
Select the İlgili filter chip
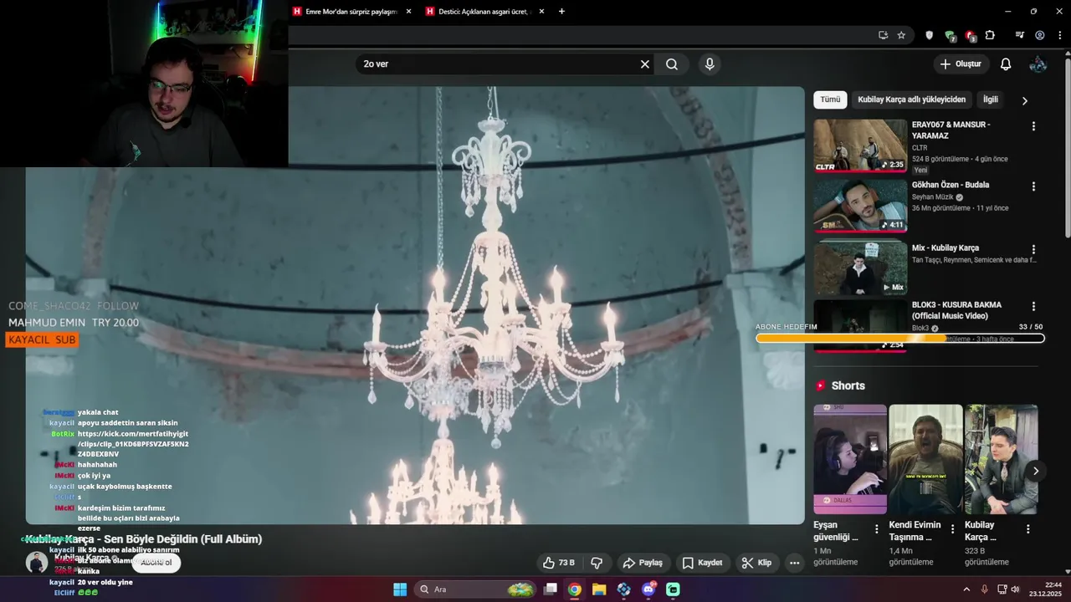[x=991, y=99]
